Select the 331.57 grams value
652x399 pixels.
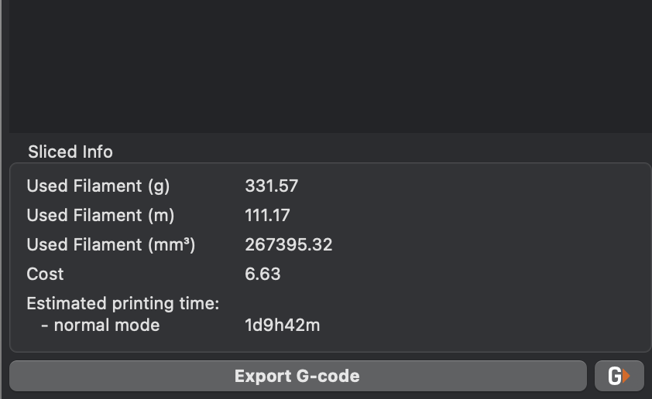tap(272, 186)
